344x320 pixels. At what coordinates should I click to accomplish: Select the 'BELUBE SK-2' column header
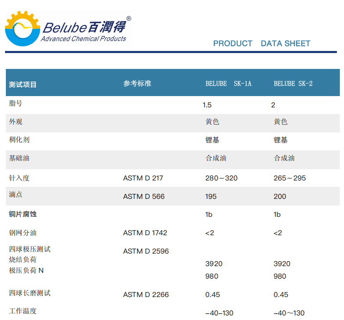pyautogui.click(x=293, y=84)
